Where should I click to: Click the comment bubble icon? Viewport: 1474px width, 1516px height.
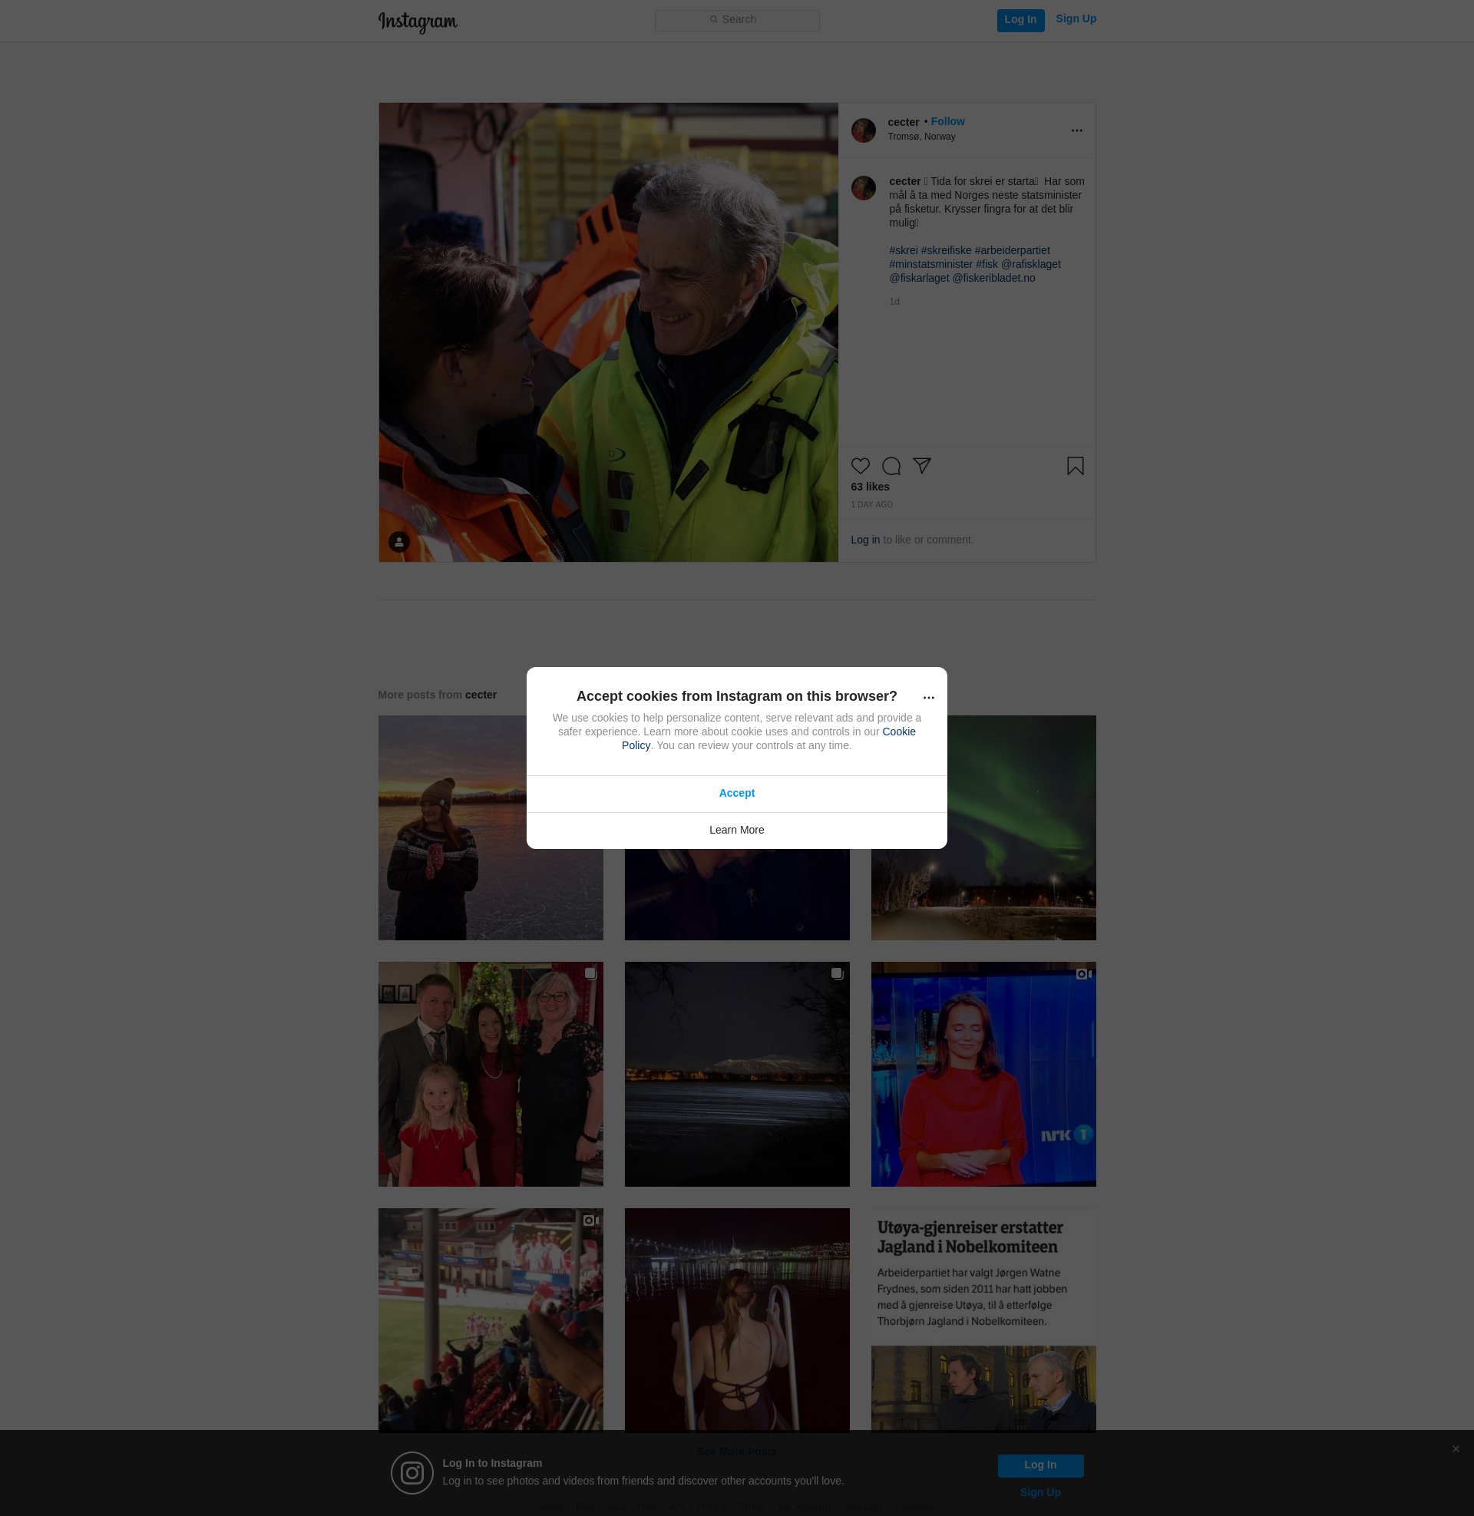891,466
